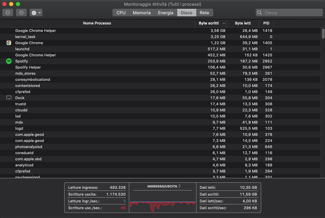Switch to the Memoria tab

tap(142, 13)
